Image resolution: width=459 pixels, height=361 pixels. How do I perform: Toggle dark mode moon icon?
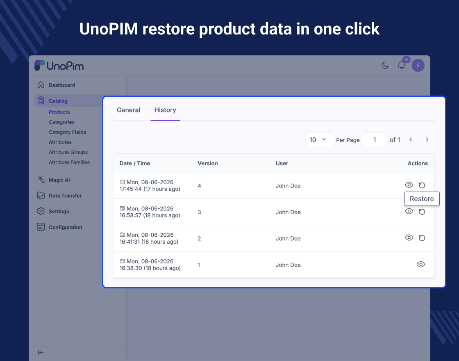click(385, 65)
